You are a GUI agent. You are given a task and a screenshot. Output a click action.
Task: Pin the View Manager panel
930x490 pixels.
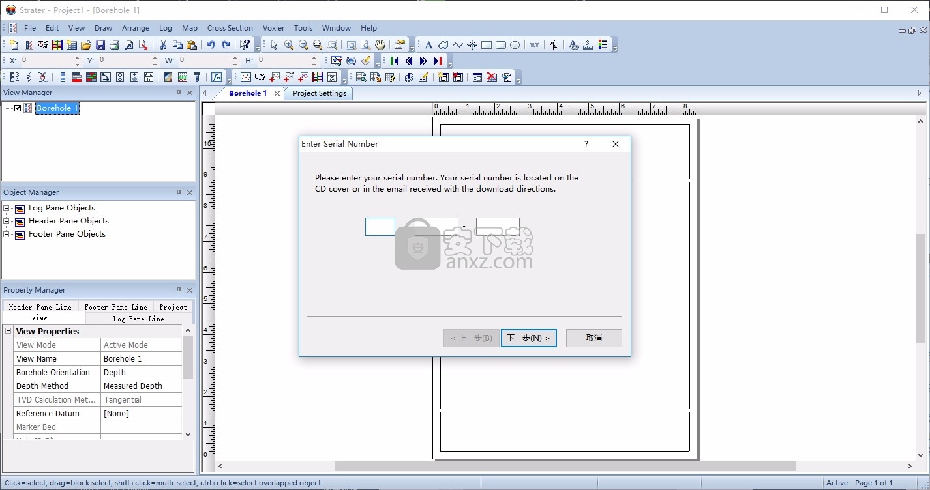pos(179,93)
